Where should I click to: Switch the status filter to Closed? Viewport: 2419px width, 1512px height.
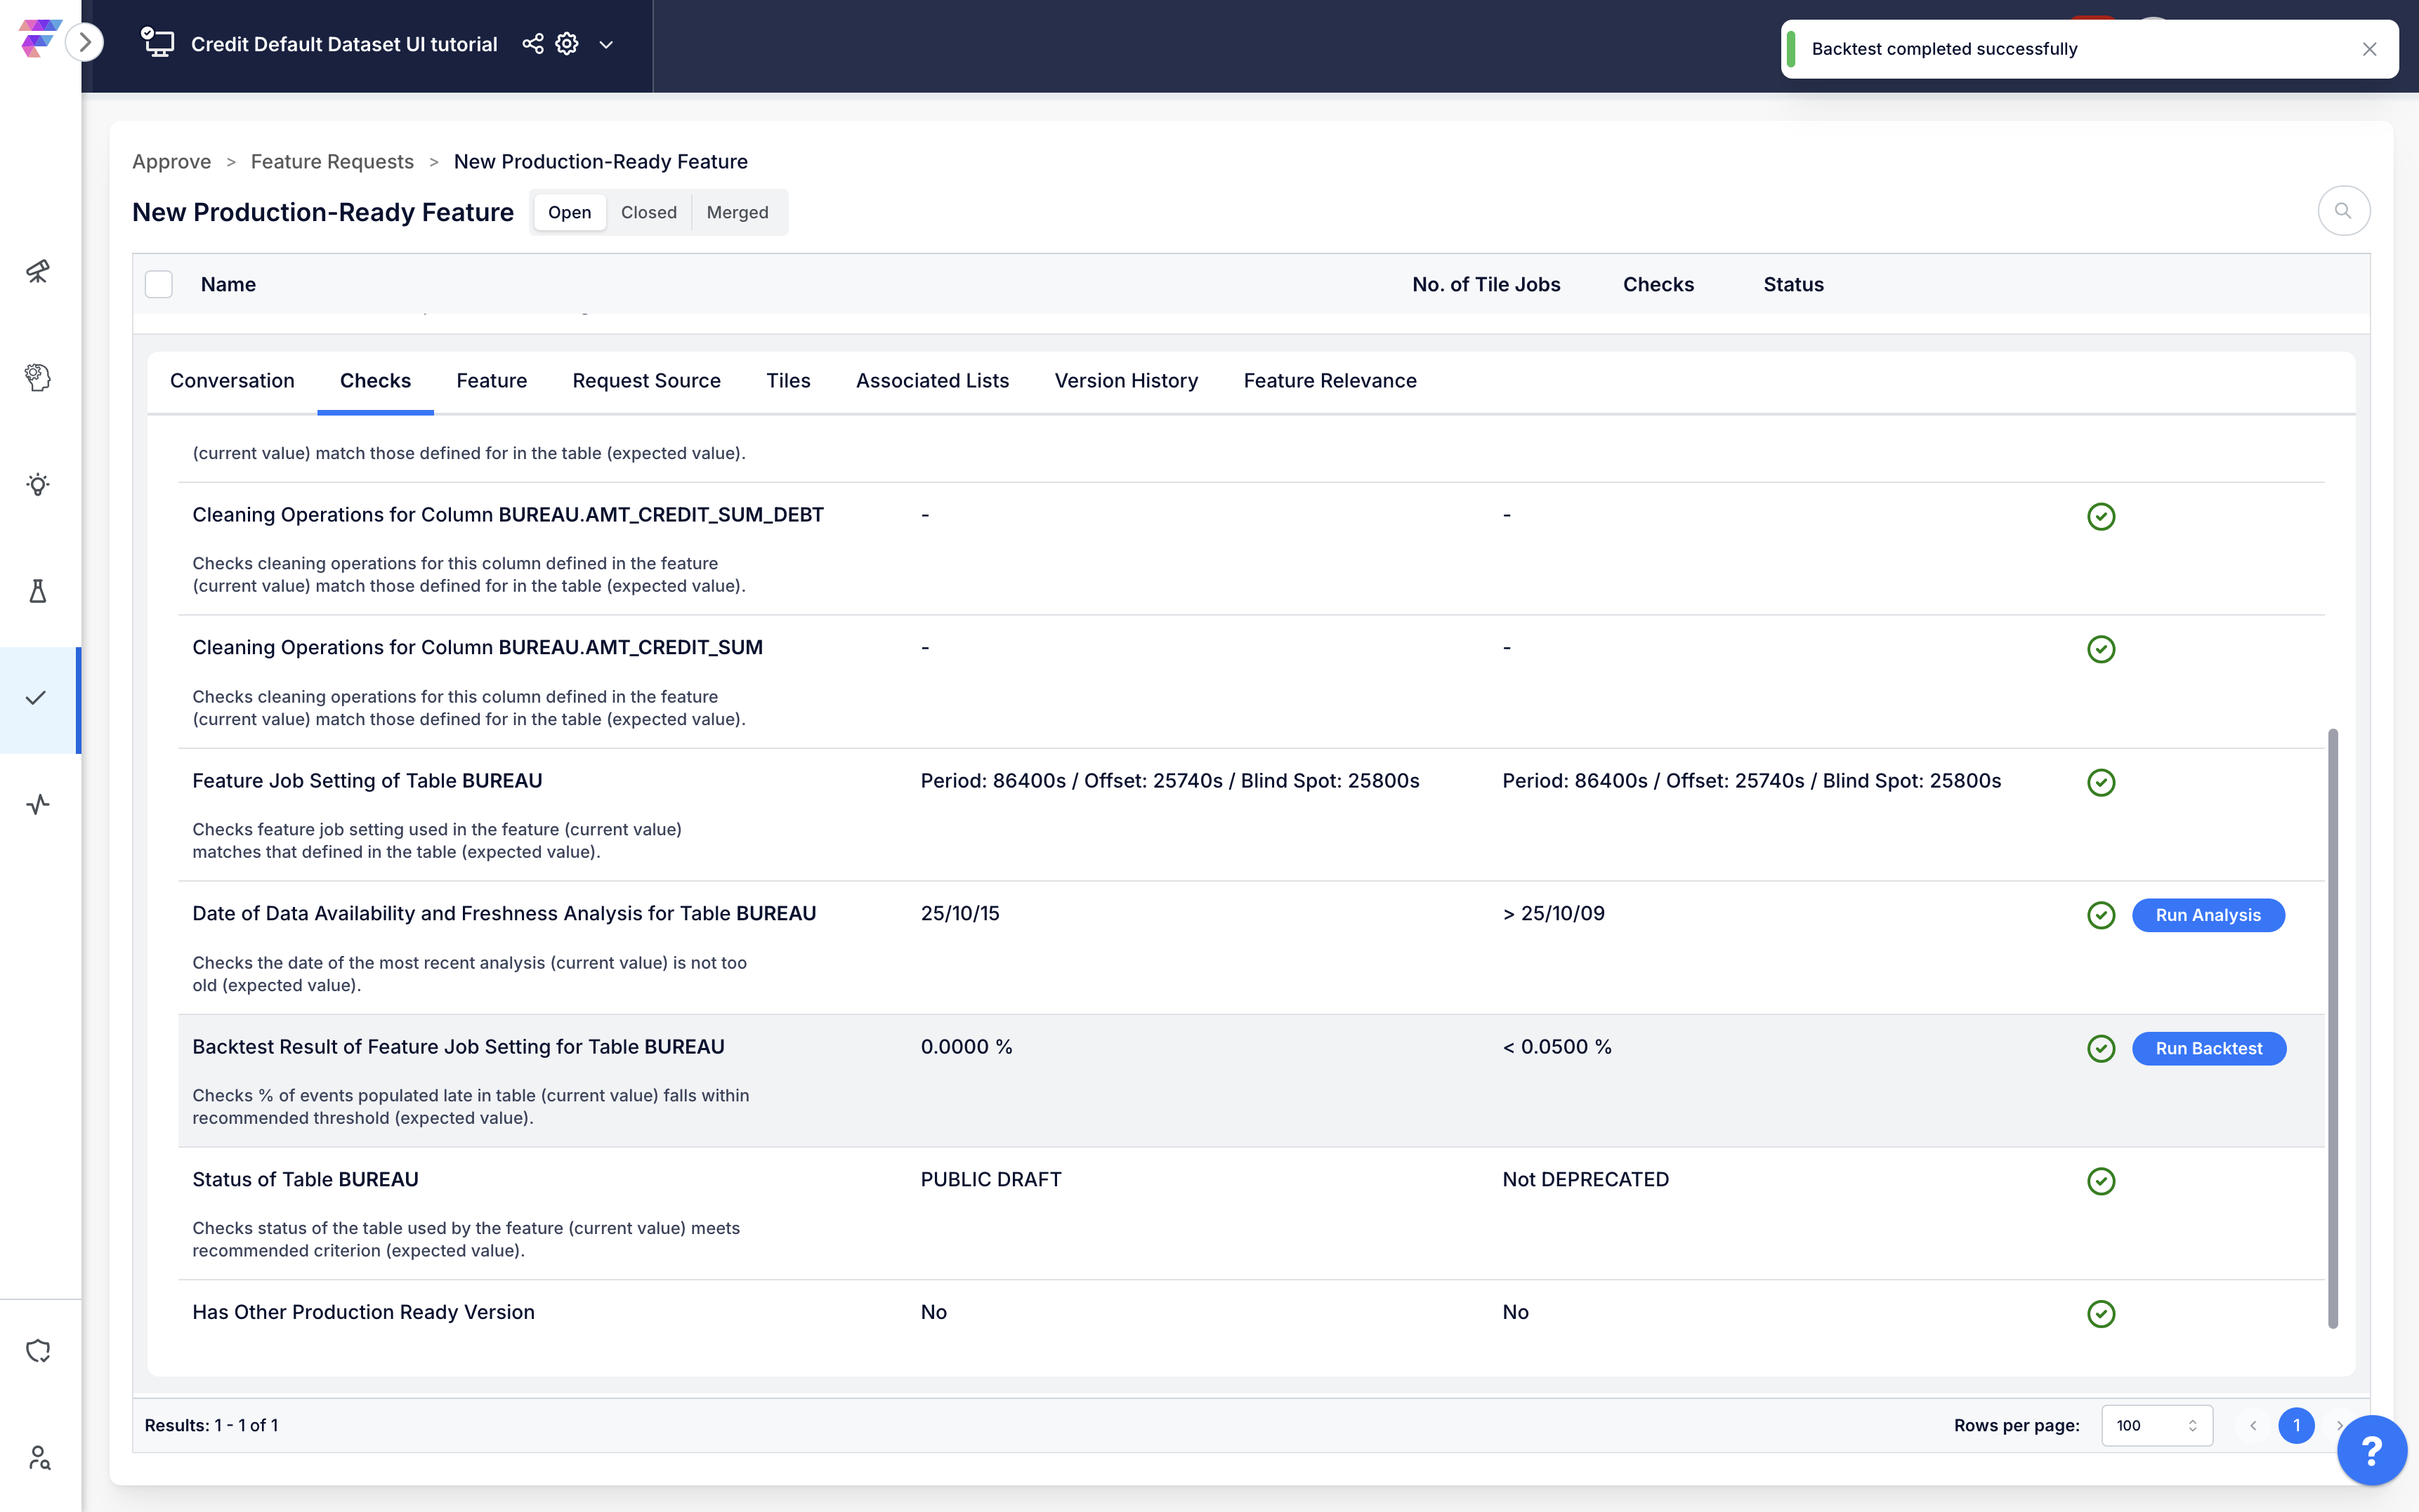pyautogui.click(x=648, y=212)
